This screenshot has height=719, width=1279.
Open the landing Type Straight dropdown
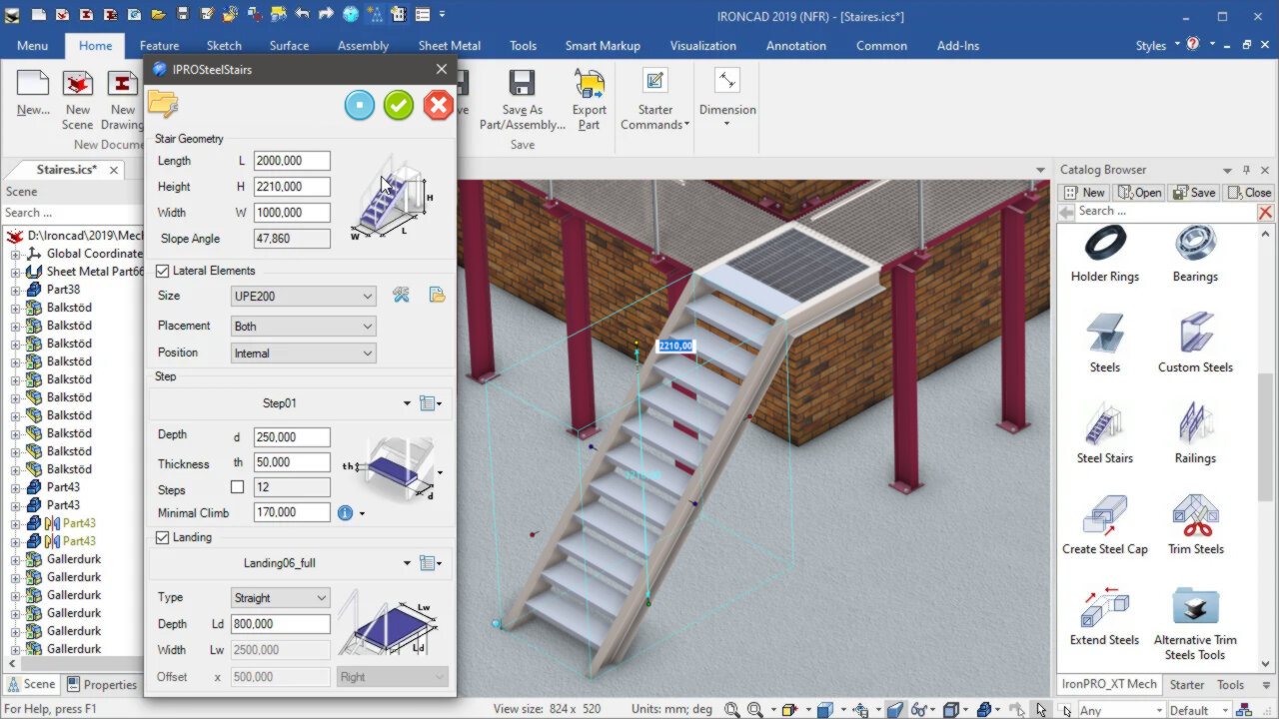point(280,598)
